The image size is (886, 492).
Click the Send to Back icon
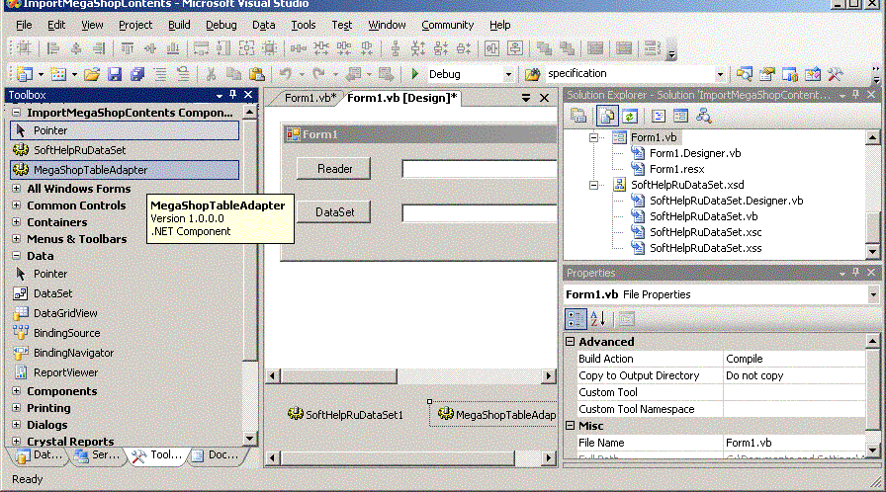[567, 48]
